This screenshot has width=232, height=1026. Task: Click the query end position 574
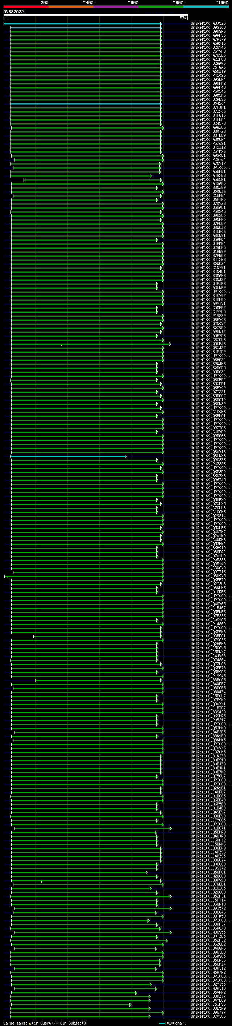(x=183, y=18)
